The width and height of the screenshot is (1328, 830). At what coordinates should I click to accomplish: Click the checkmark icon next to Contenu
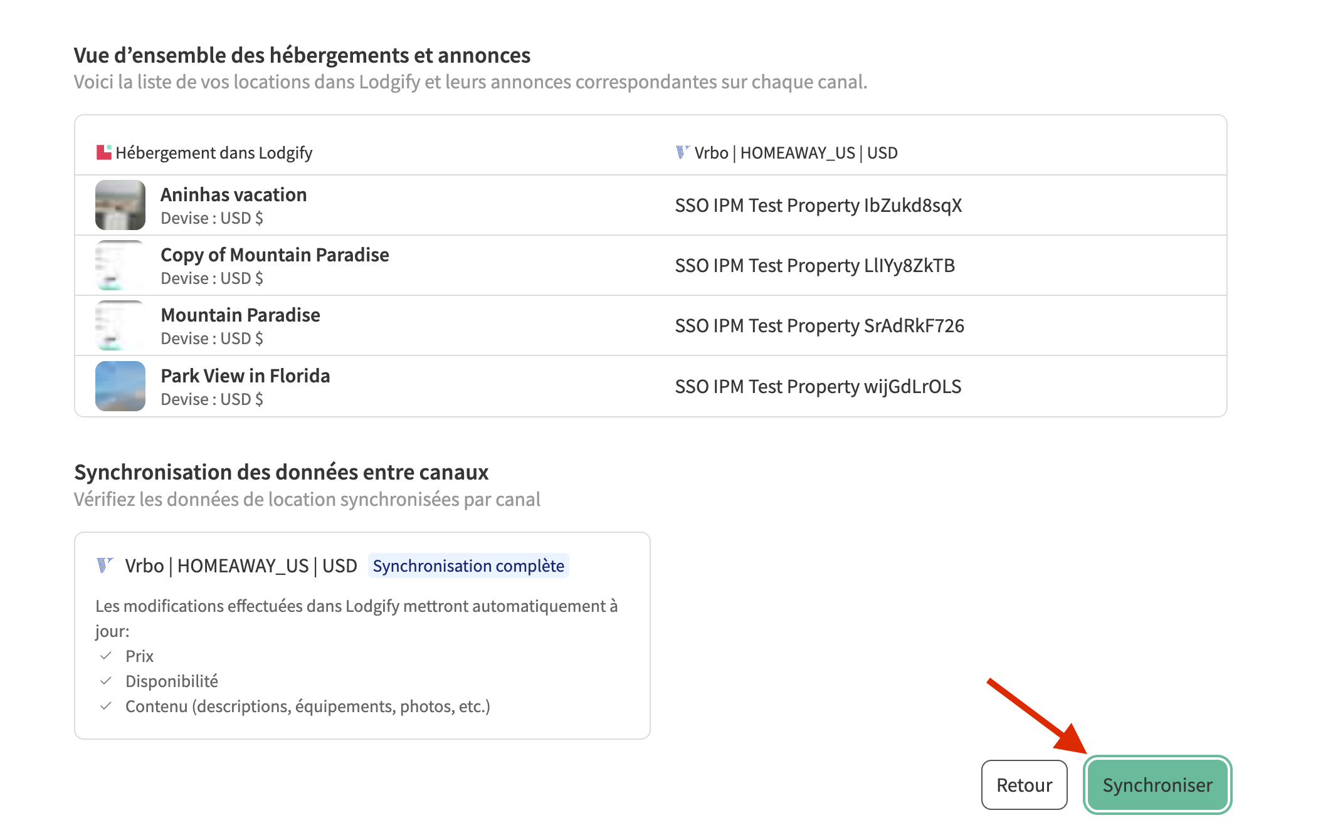(x=106, y=706)
